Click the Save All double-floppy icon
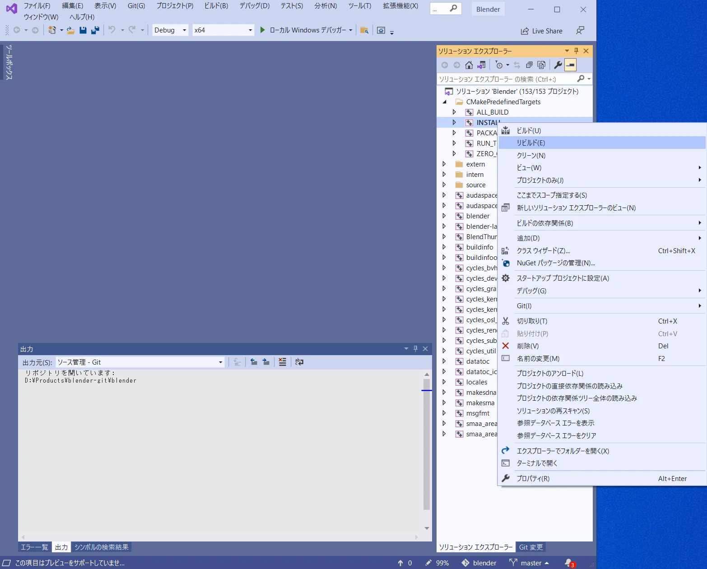This screenshot has width=707, height=569. pyautogui.click(x=95, y=30)
